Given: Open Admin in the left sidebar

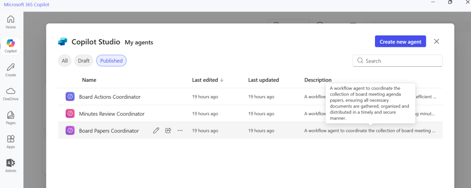Looking at the screenshot, I should click(11, 166).
